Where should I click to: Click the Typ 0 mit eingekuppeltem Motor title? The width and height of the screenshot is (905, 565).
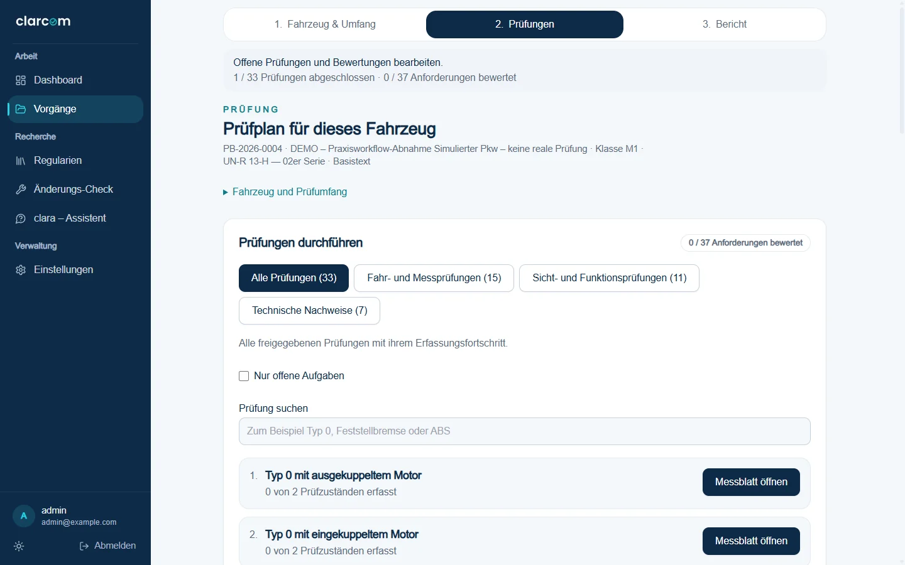[342, 535]
